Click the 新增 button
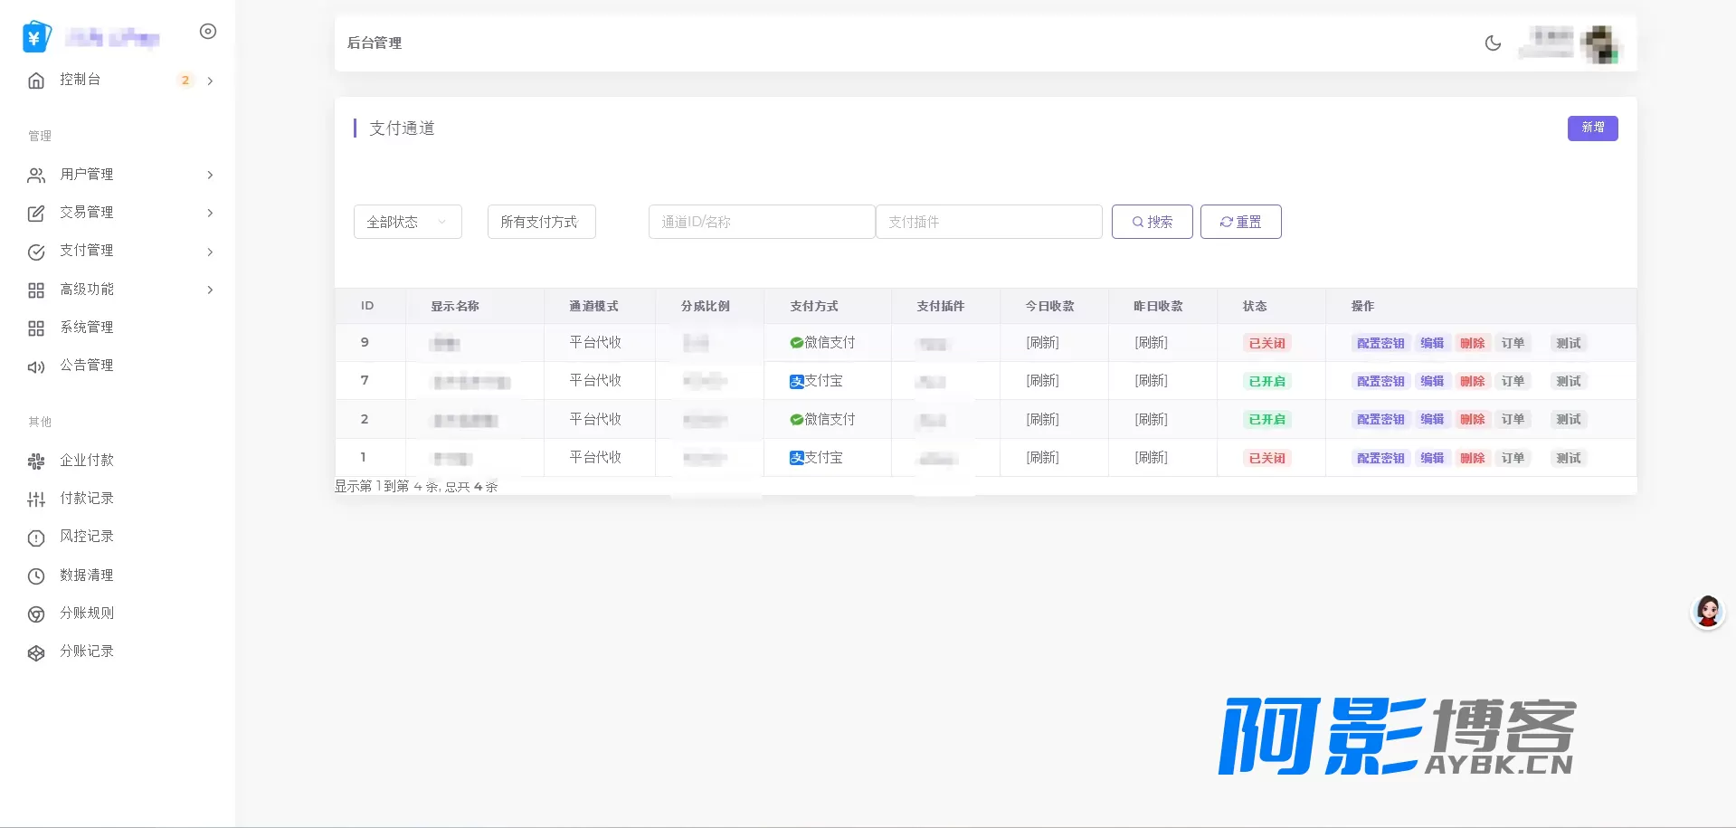 point(1592,128)
